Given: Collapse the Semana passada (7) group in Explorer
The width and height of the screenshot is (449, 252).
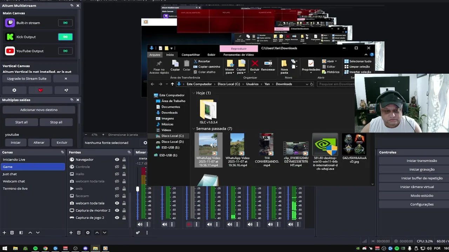Looking at the screenshot, I should click(x=193, y=129).
